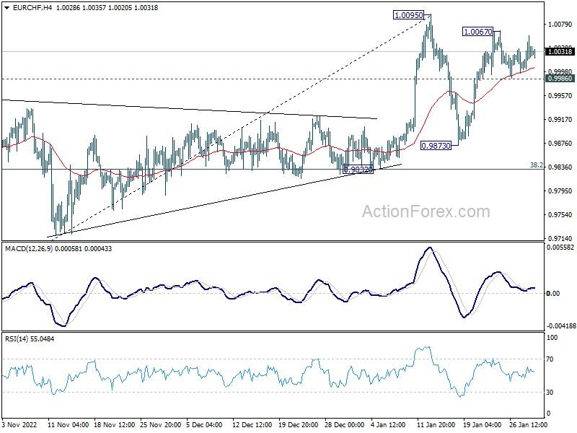Click the 4 Jan 12:00 time label

point(389,424)
